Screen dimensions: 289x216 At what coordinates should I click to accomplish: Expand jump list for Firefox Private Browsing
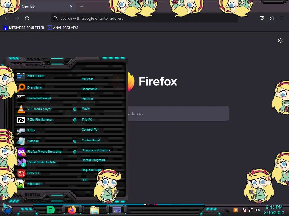point(75,152)
